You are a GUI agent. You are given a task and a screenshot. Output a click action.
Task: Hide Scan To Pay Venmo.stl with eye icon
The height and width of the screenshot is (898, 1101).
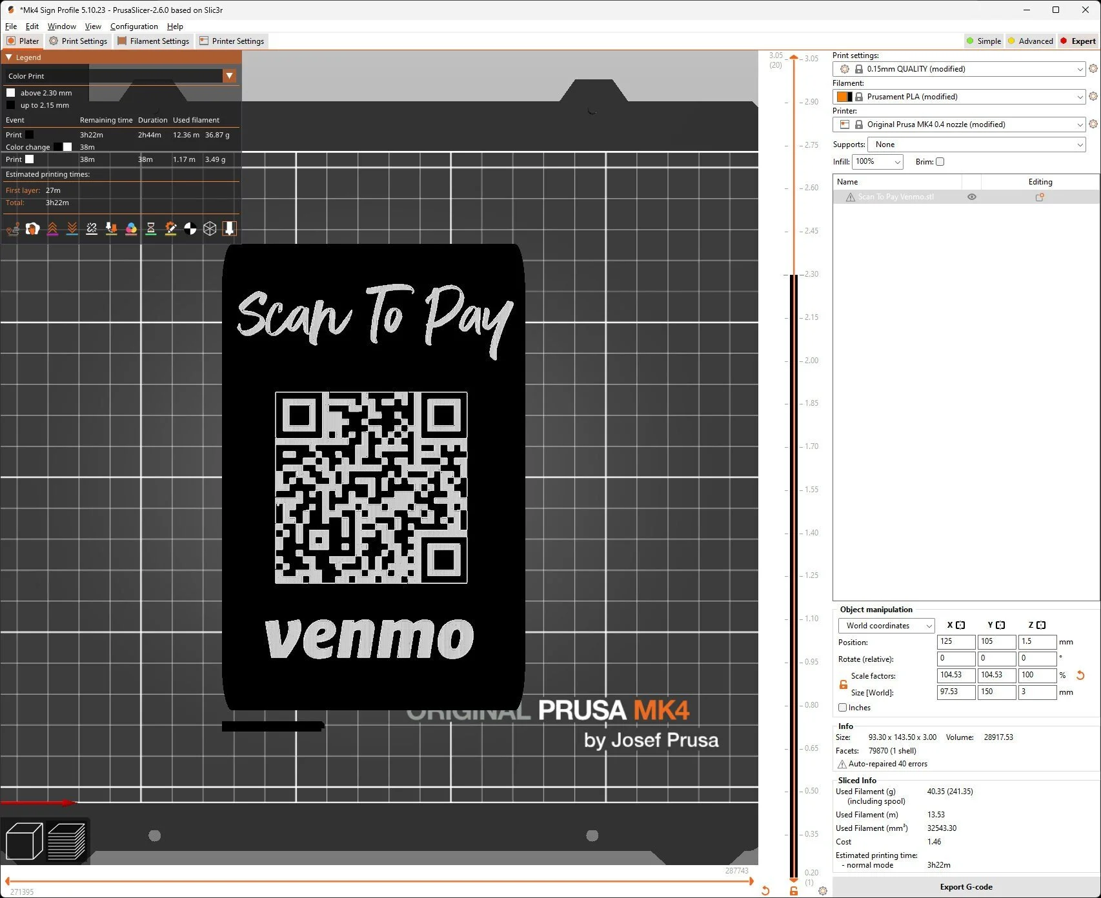pyautogui.click(x=971, y=197)
